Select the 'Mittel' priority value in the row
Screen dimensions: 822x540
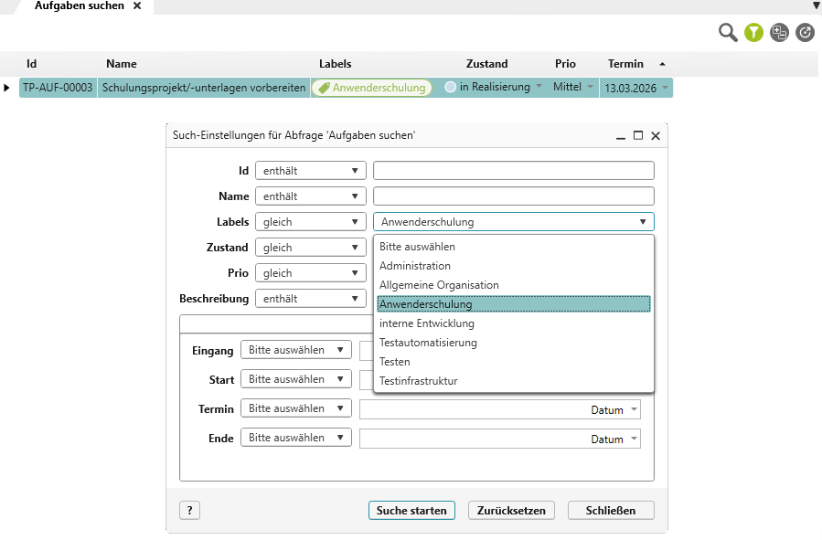tap(567, 87)
